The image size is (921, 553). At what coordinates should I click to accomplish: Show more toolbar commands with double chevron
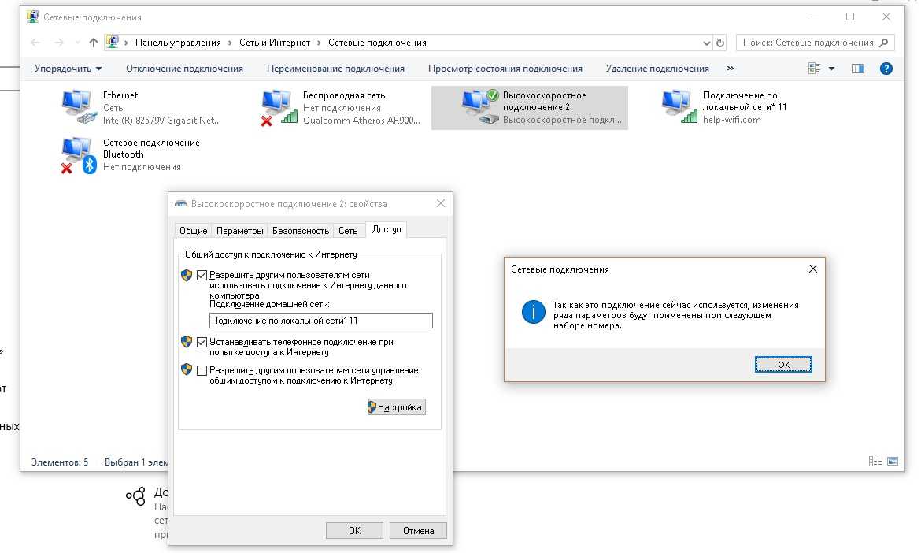730,69
